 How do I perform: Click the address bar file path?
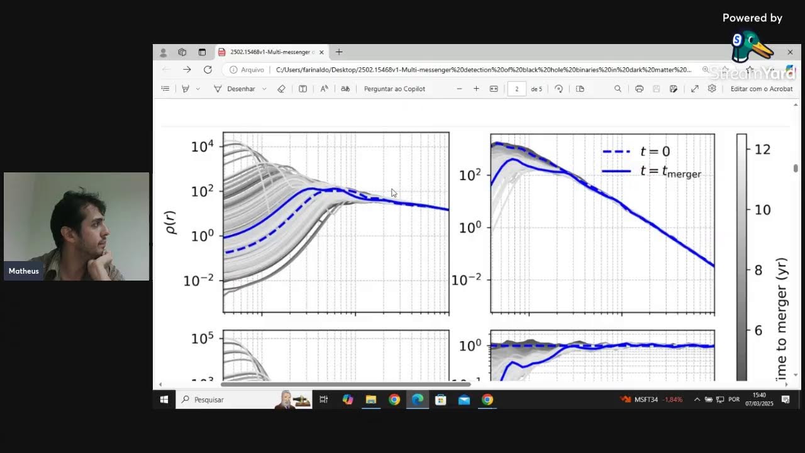coord(483,70)
